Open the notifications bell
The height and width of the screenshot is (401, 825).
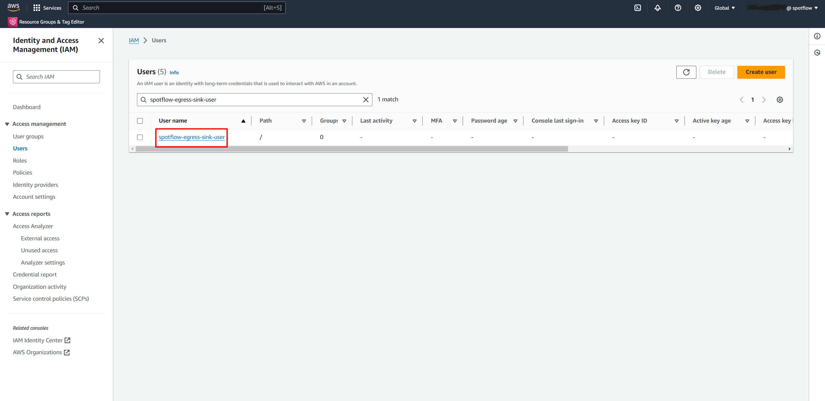657,8
